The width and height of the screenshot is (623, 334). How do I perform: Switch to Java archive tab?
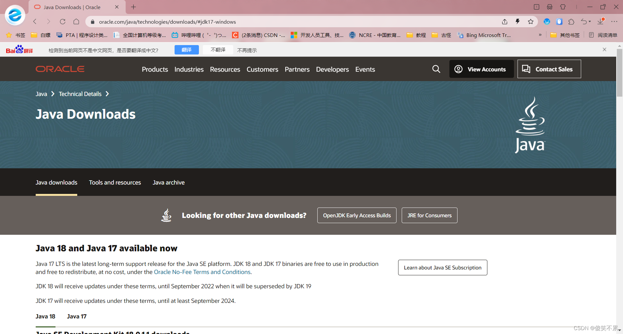pos(168,183)
